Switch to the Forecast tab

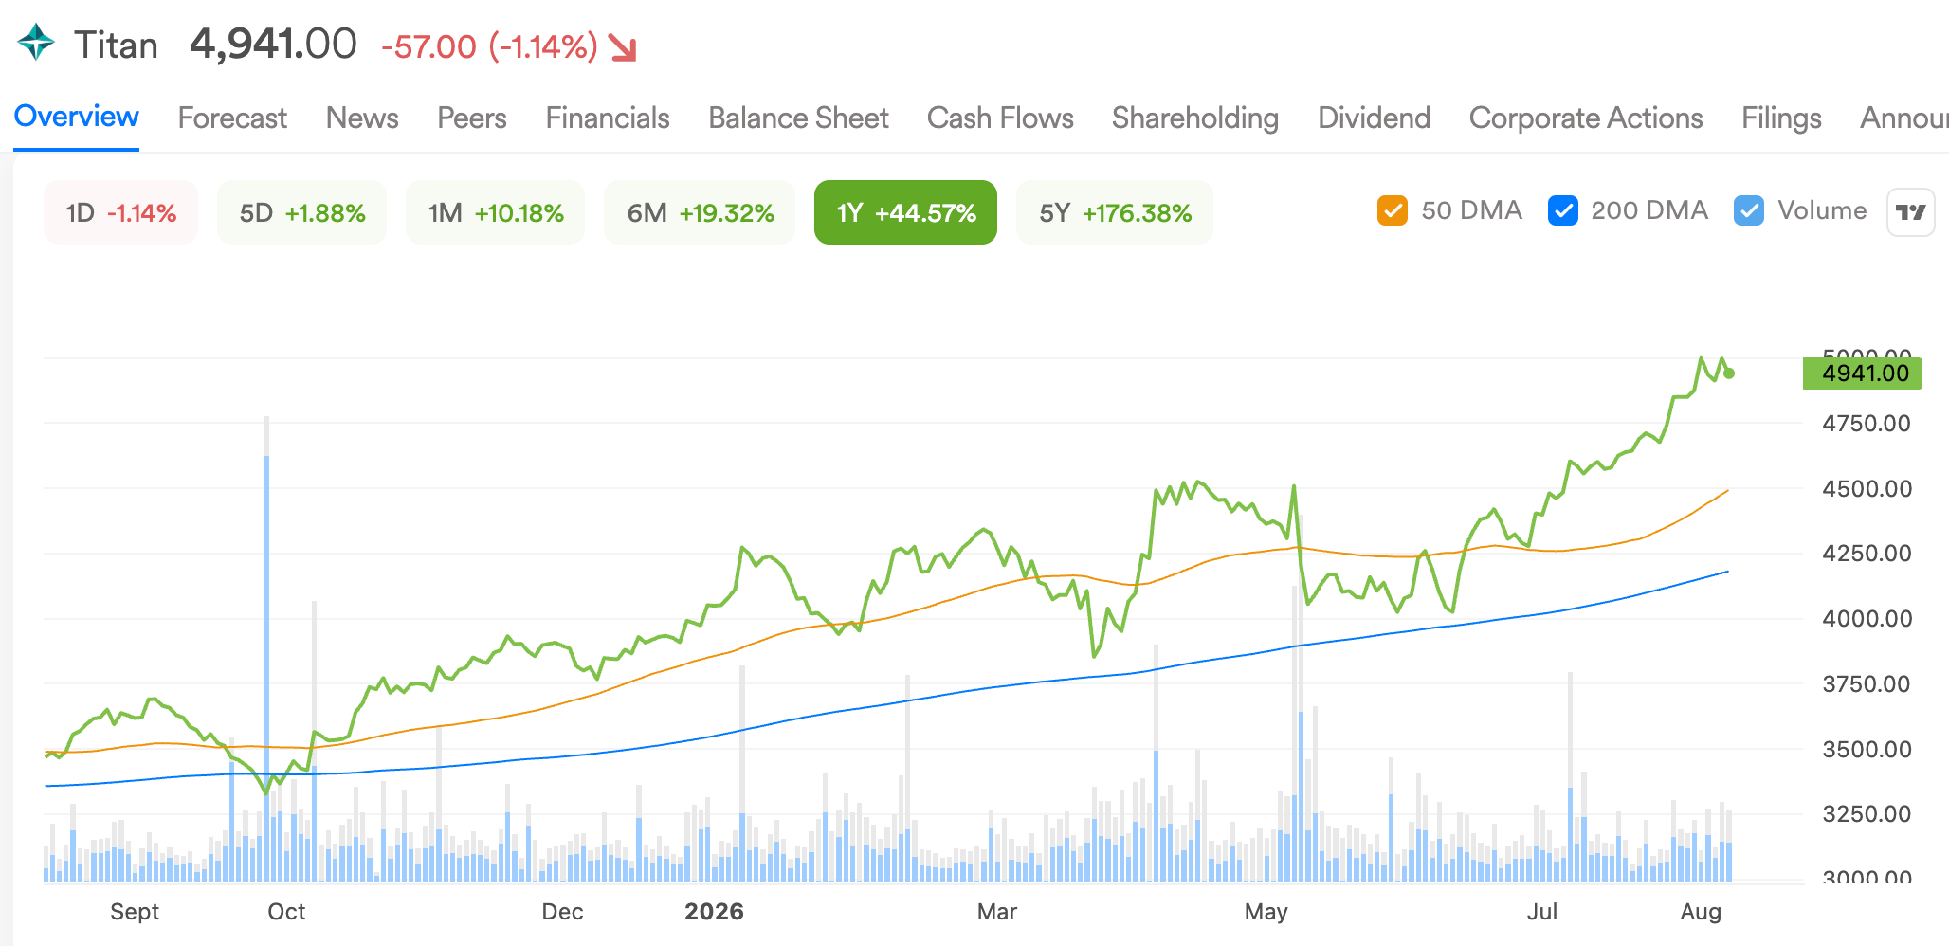click(x=232, y=118)
